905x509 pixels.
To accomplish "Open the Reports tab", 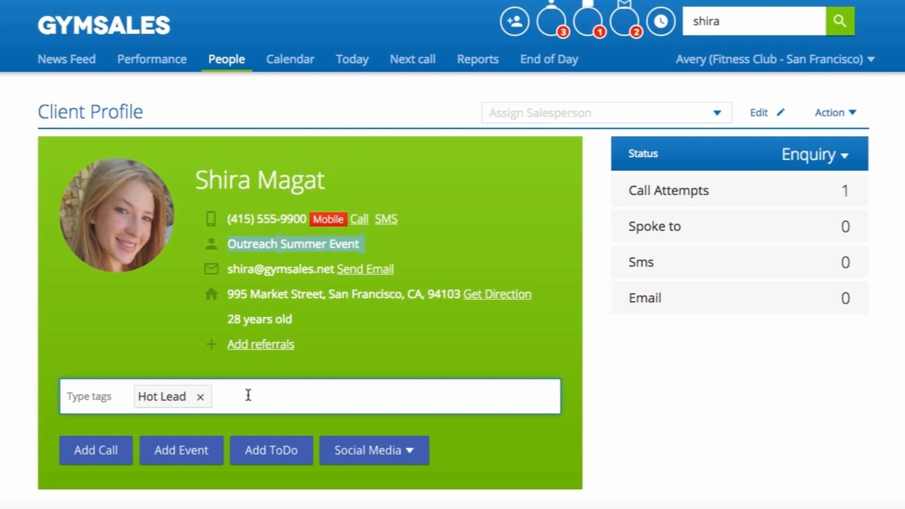I will pyautogui.click(x=477, y=59).
